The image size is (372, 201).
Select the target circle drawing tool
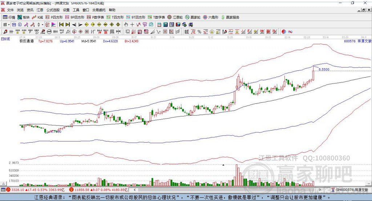coord(74,32)
